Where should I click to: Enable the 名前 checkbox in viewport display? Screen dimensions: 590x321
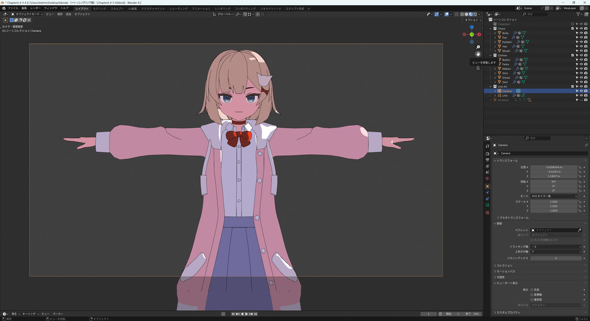[x=532, y=290]
